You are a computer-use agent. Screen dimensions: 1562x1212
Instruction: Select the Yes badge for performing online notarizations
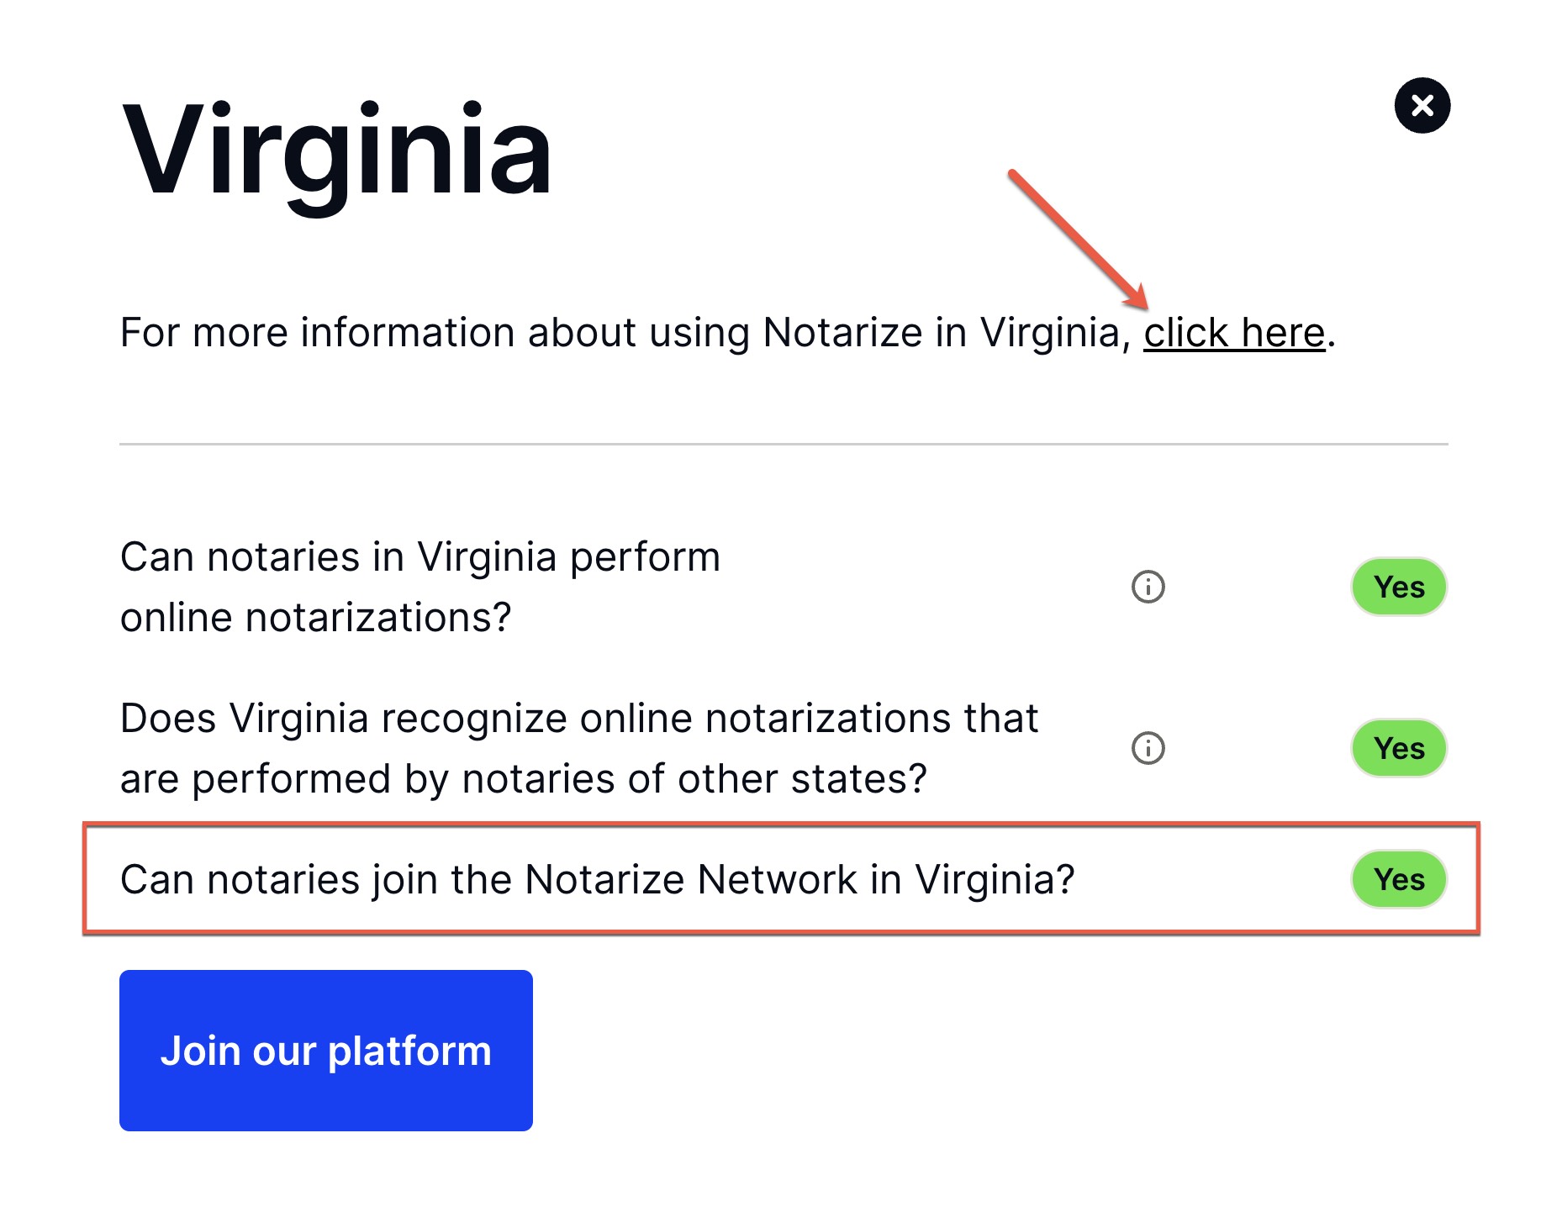(x=1398, y=587)
